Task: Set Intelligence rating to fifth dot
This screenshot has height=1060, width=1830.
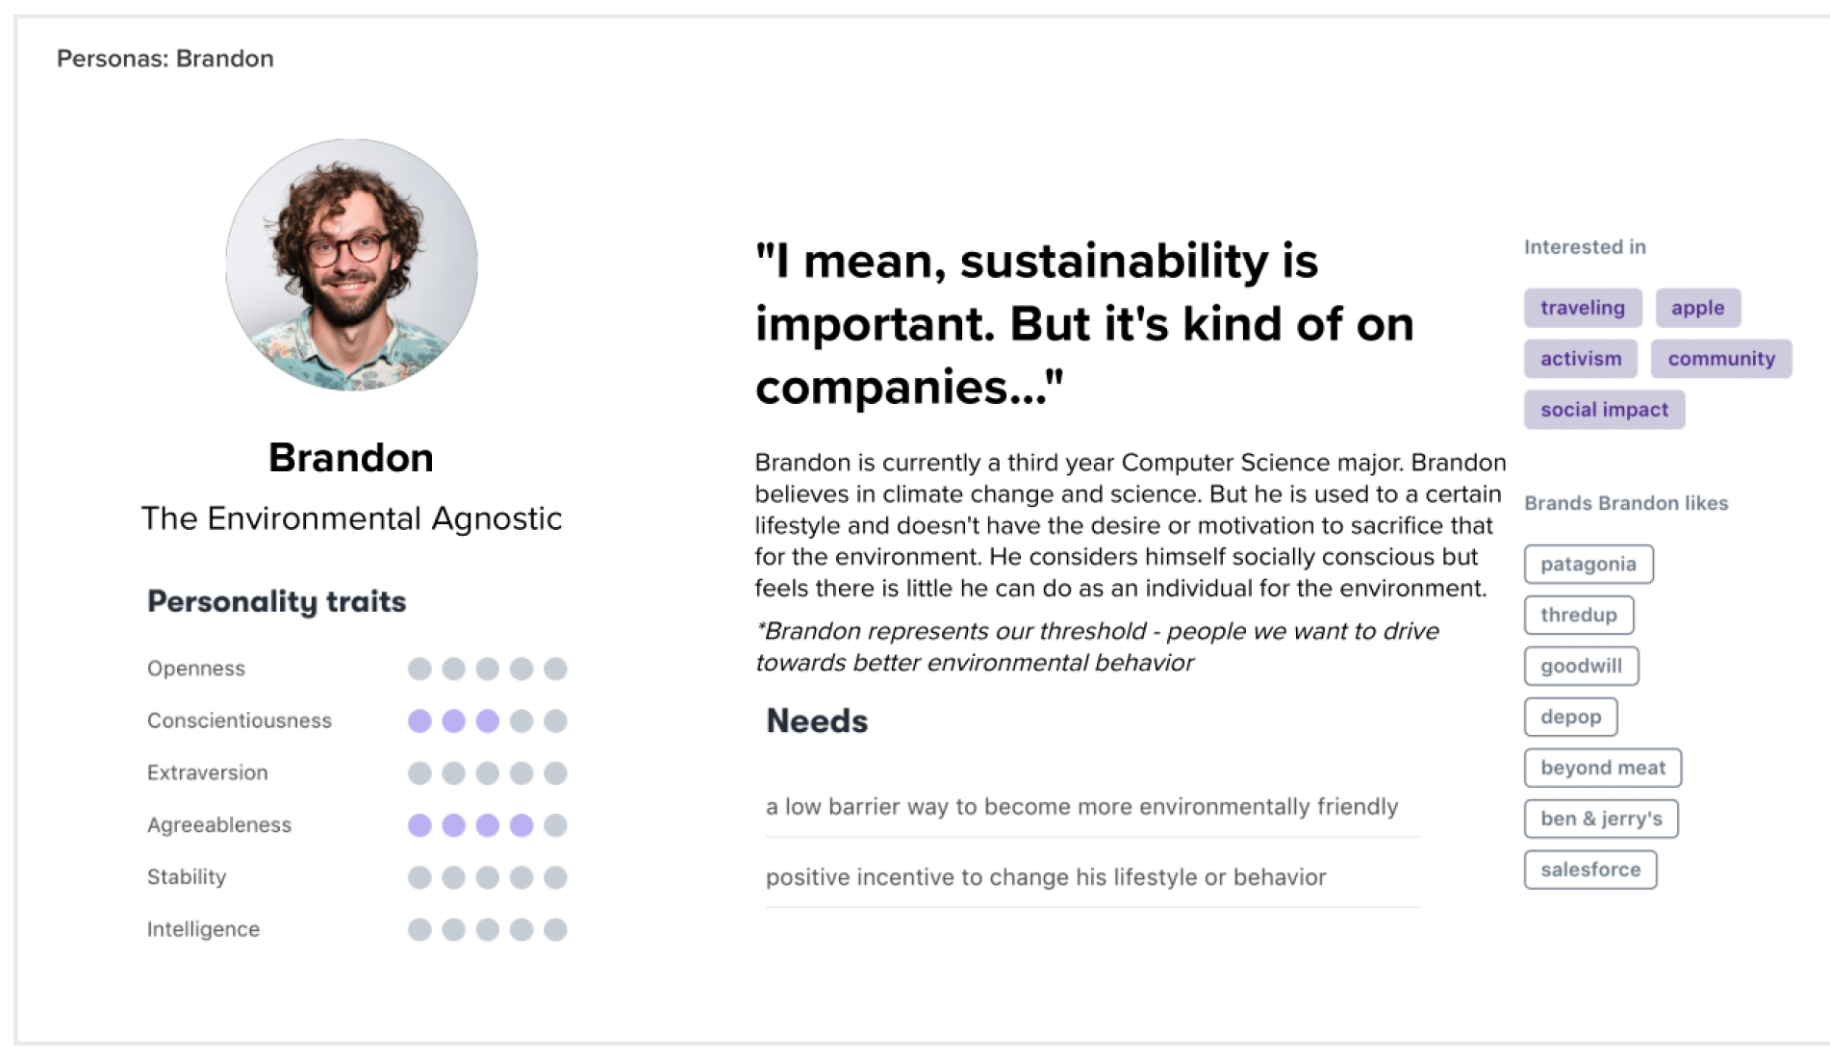Action: 555,929
